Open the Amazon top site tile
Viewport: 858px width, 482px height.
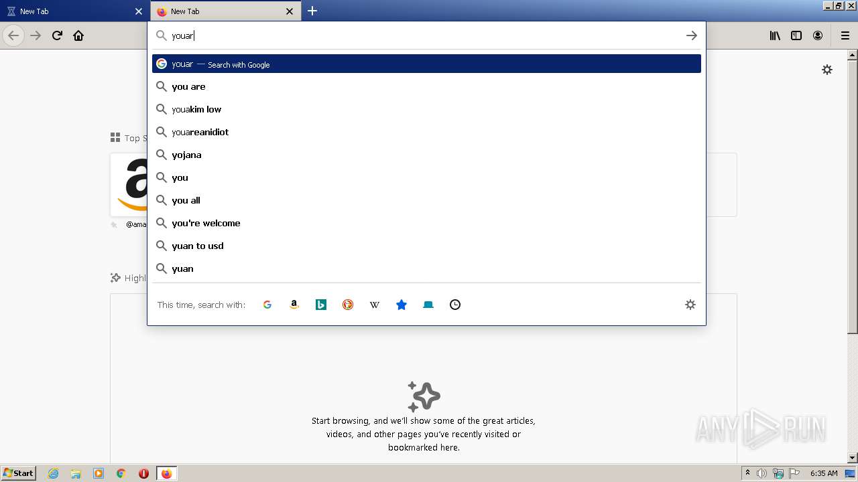pyautogui.click(x=129, y=185)
